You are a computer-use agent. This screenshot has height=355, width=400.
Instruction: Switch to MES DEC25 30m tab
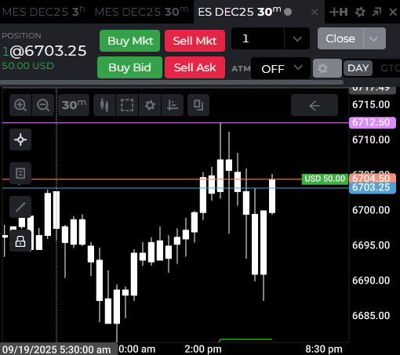[x=141, y=12]
